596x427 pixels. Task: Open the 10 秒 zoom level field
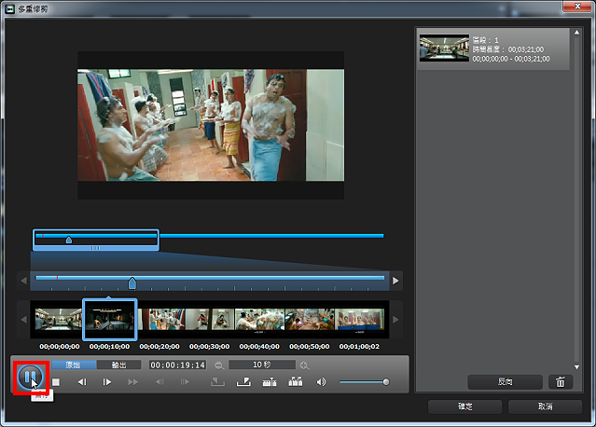click(262, 365)
